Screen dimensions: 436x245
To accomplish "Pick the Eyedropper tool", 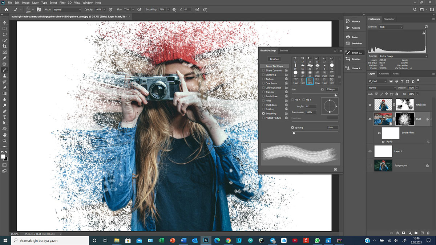I will click(5, 58).
